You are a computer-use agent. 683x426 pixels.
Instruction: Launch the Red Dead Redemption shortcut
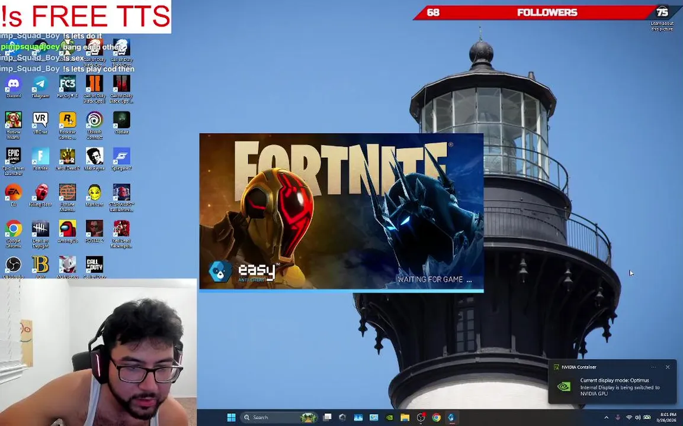coord(121,234)
